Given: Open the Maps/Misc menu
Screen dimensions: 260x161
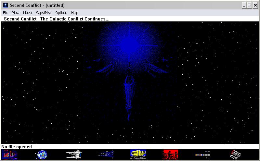Looking at the screenshot, I should 44,13.
